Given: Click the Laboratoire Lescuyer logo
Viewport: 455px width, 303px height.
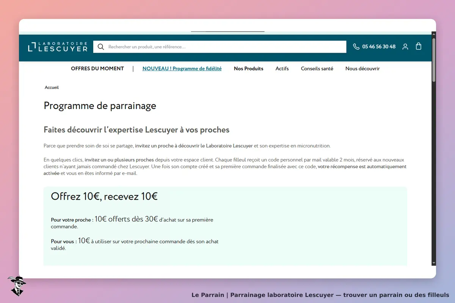Looking at the screenshot, I should click(x=58, y=47).
